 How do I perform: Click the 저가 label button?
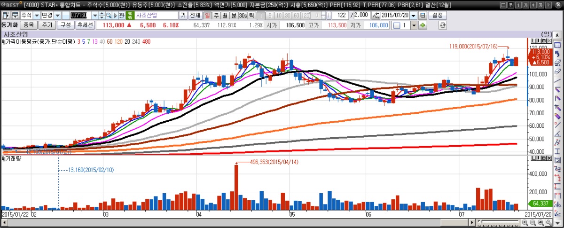356,25
